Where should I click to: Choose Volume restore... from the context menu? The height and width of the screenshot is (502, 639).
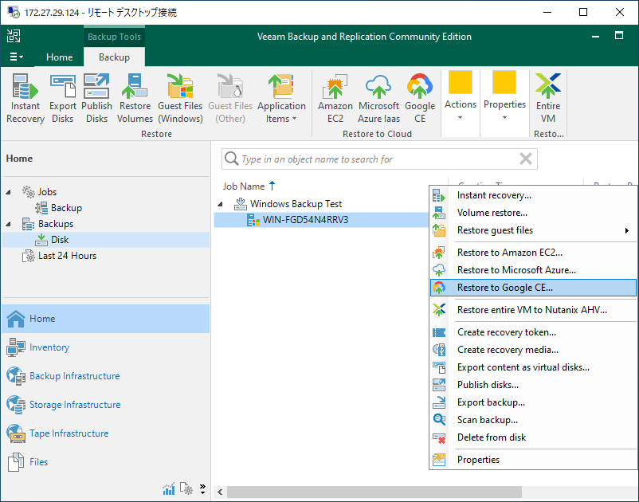click(533, 213)
